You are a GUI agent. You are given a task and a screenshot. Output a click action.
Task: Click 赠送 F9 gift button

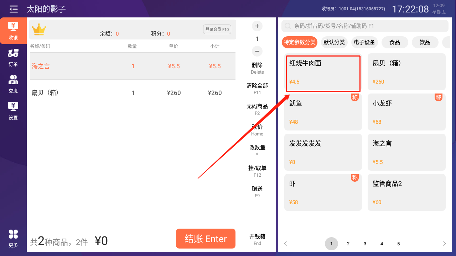(x=257, y=192)
